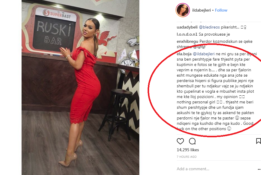This screenshot has height=175, width=261.
Task: Open enxhibregu commenter profile
Action: point(187,41)
